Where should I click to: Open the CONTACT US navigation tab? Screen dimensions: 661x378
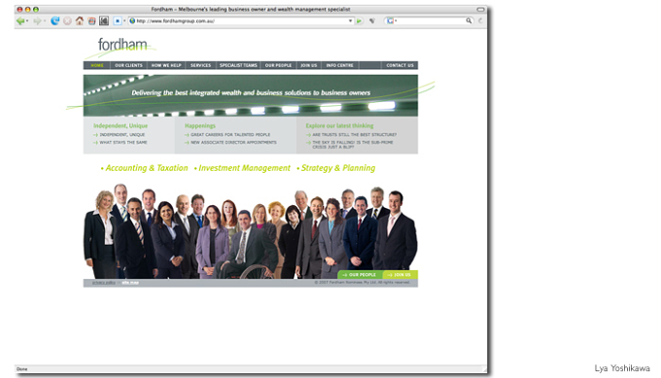pos(400,65)
